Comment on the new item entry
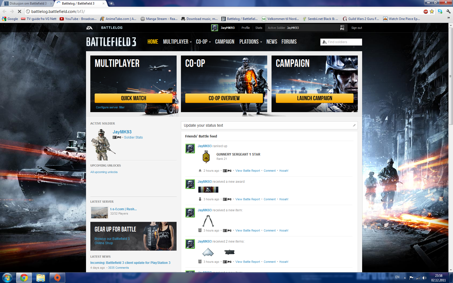This screenshot has width=453, height=283. click(x=270, y=231)
